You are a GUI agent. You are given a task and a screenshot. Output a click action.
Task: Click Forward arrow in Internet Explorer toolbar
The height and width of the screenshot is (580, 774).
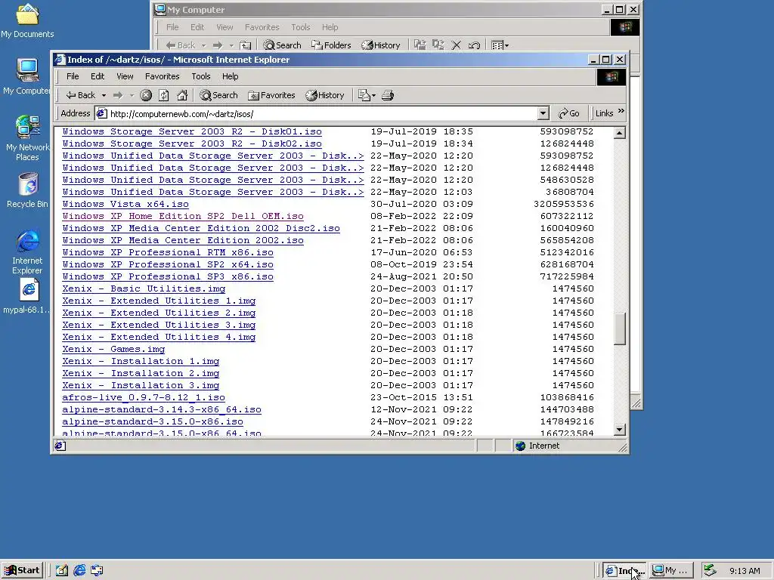118,95
